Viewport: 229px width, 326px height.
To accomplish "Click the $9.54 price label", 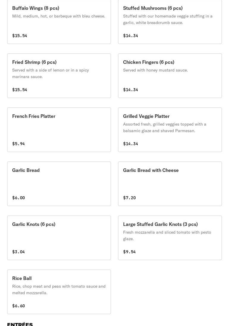I will (x=129, y=252).
